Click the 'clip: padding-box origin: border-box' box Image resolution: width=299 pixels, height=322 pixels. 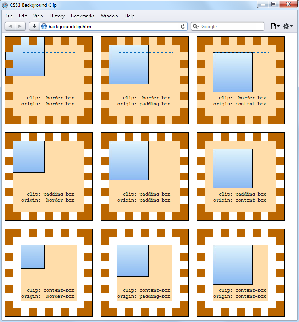(x=49, y=177)
